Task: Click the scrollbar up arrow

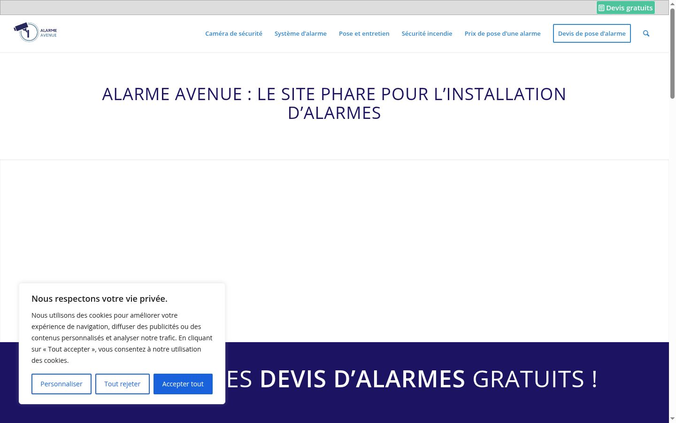Action: click(x=672, y=3)
